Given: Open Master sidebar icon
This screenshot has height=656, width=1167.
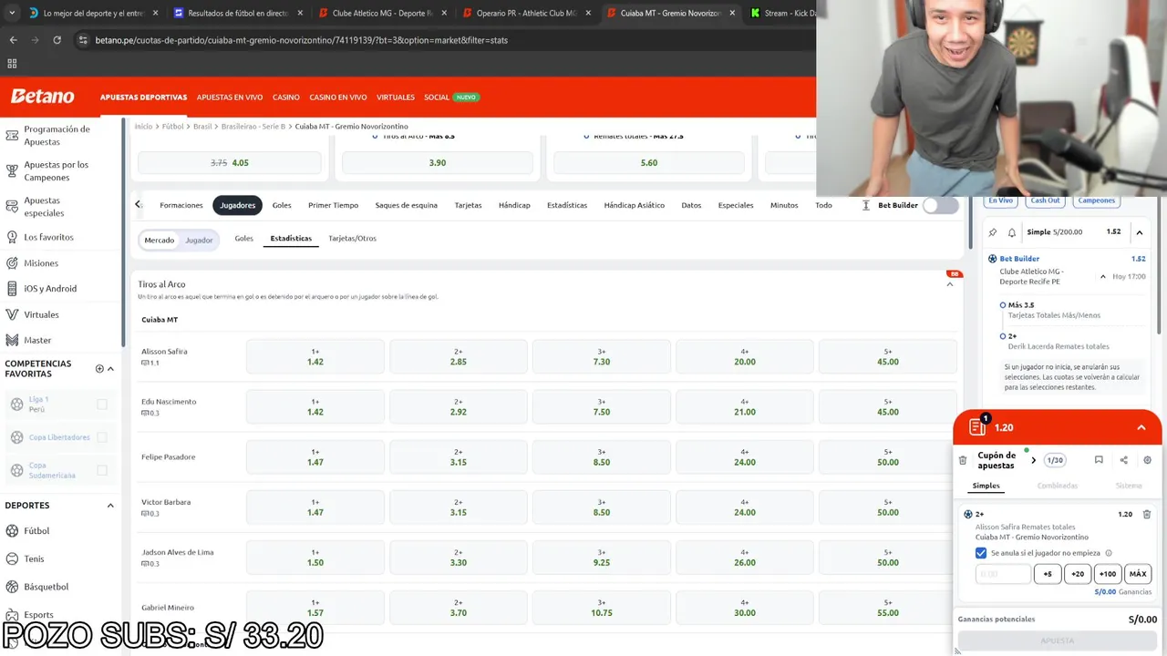Looking at the screenshot, I should (x=12, y=340).
